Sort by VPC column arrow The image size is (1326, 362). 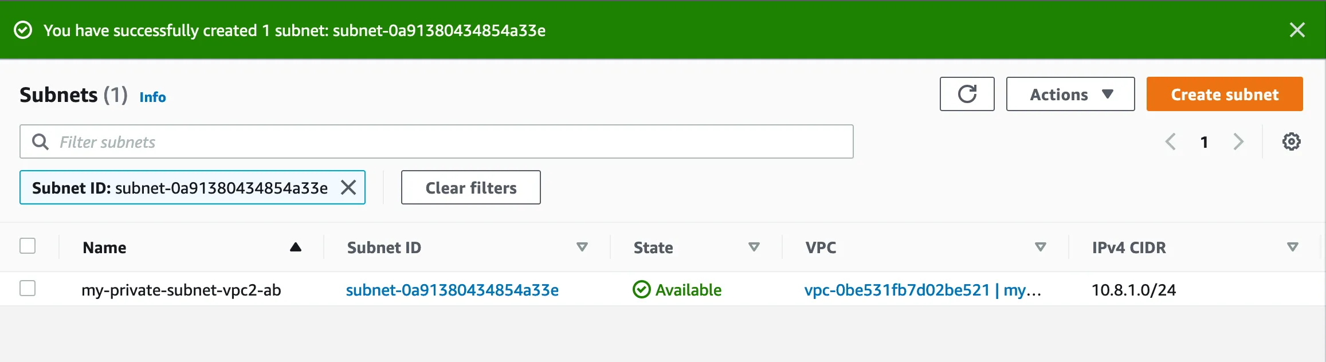tap(1040, 247)
